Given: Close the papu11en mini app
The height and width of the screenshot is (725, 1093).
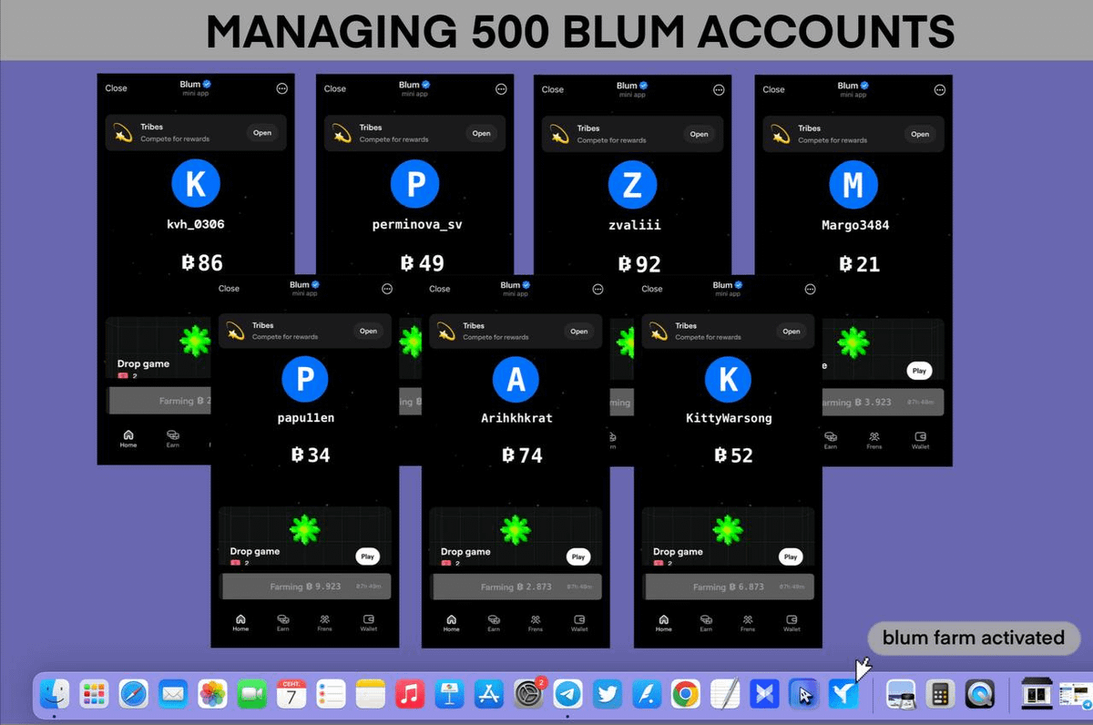Looking at the screenshot, I should point(229,288).
